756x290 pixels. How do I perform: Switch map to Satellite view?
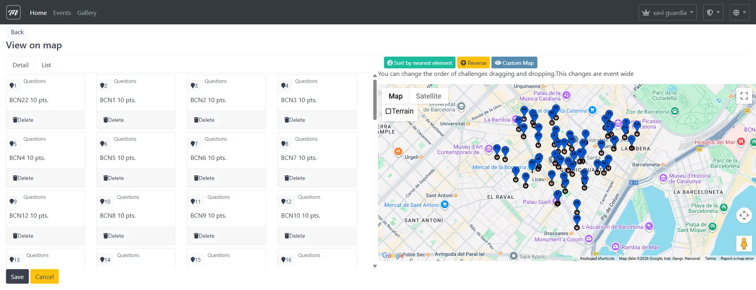(x=428, y=96)
